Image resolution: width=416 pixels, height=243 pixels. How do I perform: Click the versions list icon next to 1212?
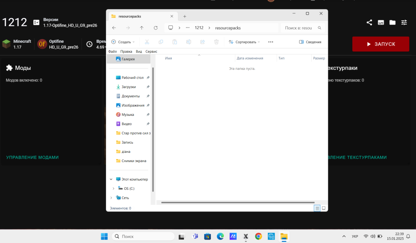pyautogui.click(x=36, y=22)
